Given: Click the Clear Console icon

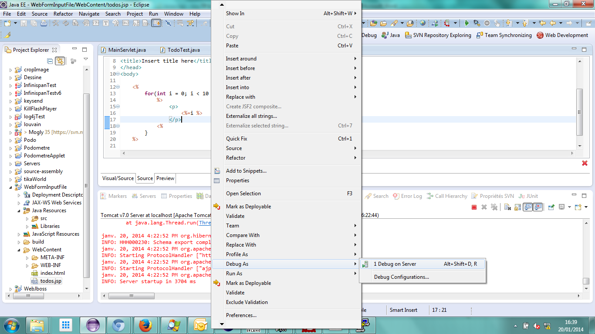Looking at the screenshot, I should pos(507,207).
